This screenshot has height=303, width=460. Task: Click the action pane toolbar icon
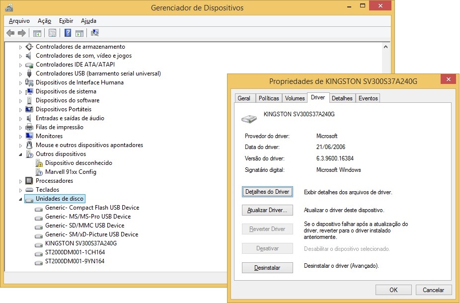79,33
